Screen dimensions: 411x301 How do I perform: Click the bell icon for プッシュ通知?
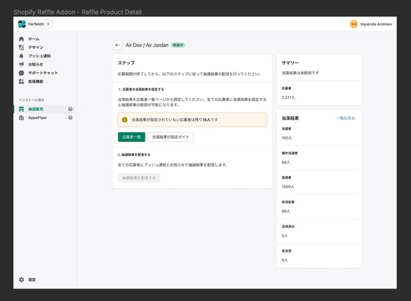[x=21, y=56]
